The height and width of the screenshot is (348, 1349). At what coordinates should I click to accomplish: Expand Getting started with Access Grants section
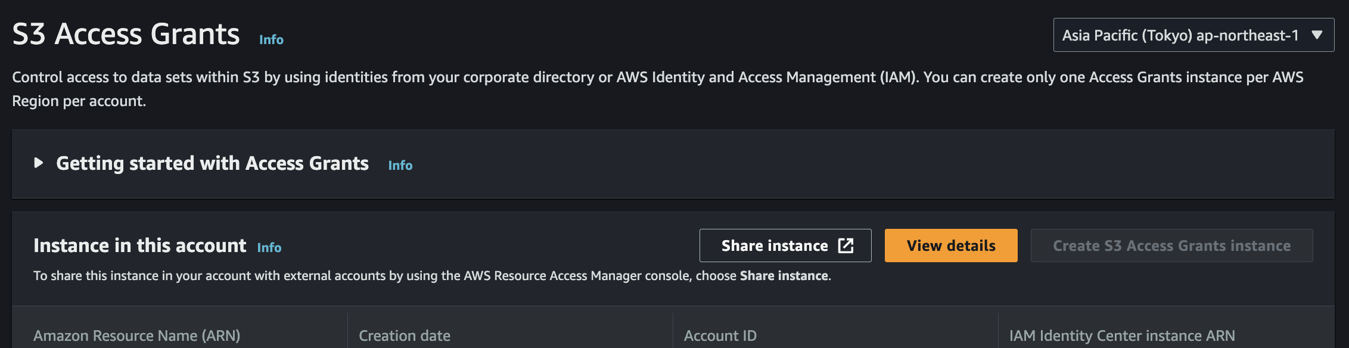click(x=39, y=163)
